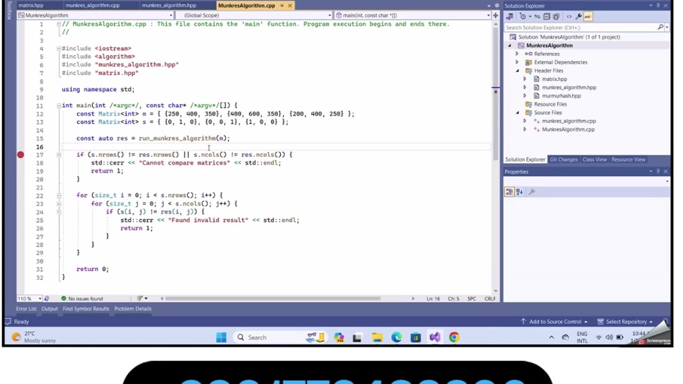
Task: Click the pin icon on the Properties panel
Action: [658, 172]
